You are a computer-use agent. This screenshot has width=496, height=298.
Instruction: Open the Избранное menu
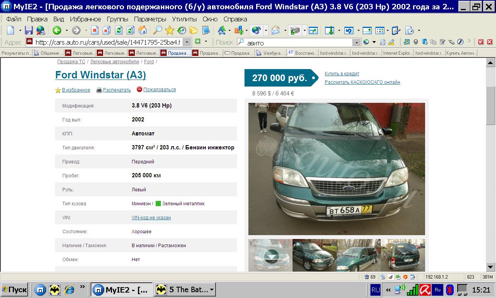click(85, 19)
